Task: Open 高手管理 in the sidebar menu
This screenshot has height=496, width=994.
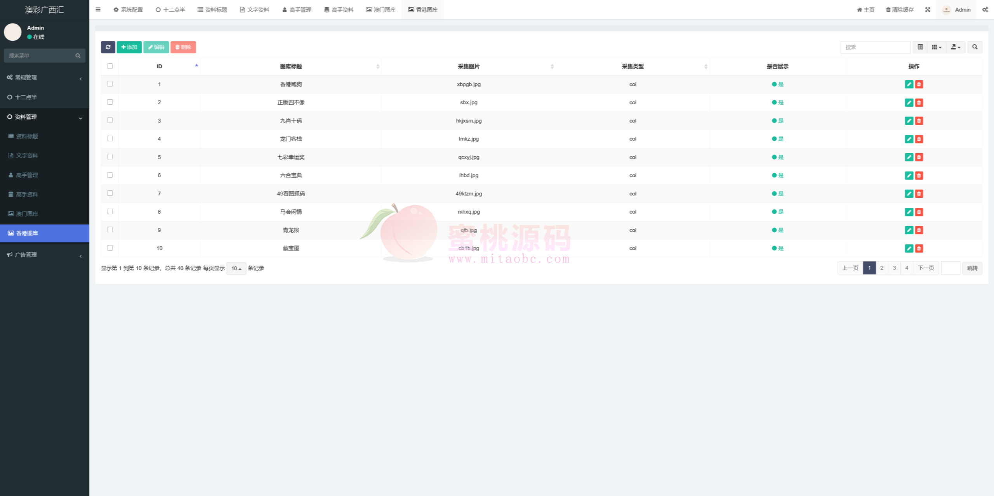Action: (x=27, y=175)
